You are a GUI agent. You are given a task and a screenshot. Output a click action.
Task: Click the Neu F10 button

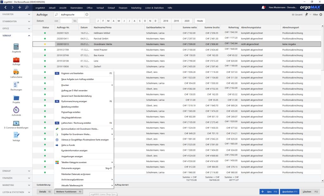click(269, 192)
